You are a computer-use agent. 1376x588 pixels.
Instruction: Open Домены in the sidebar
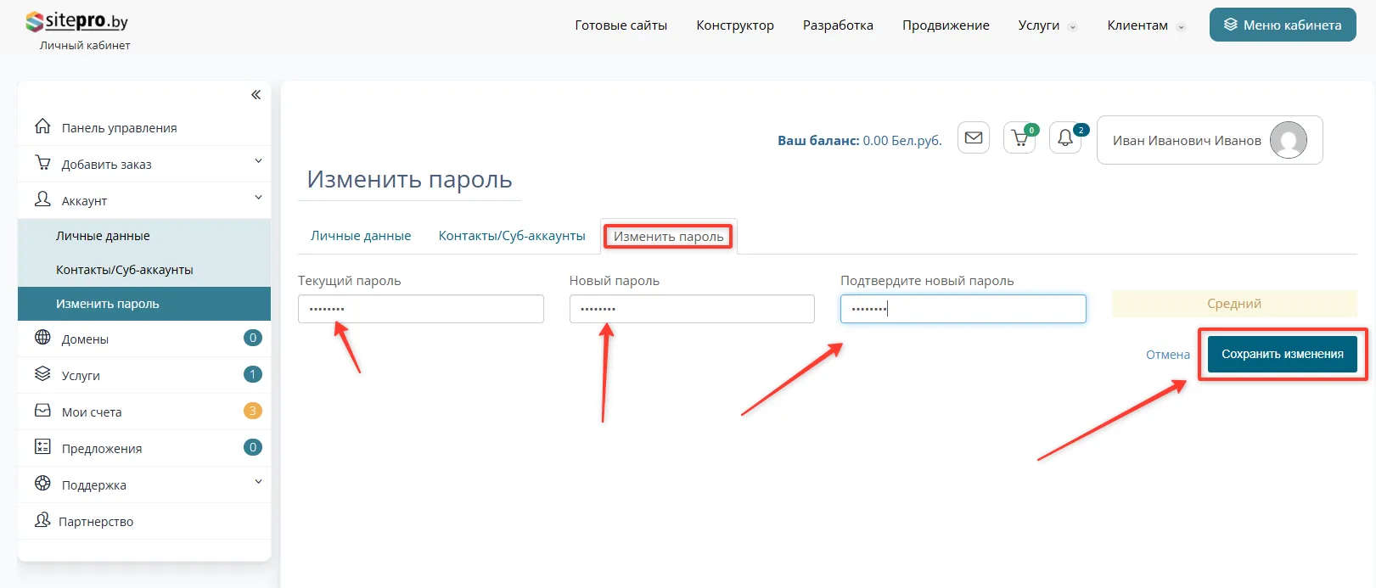click(x=85, y=339)
